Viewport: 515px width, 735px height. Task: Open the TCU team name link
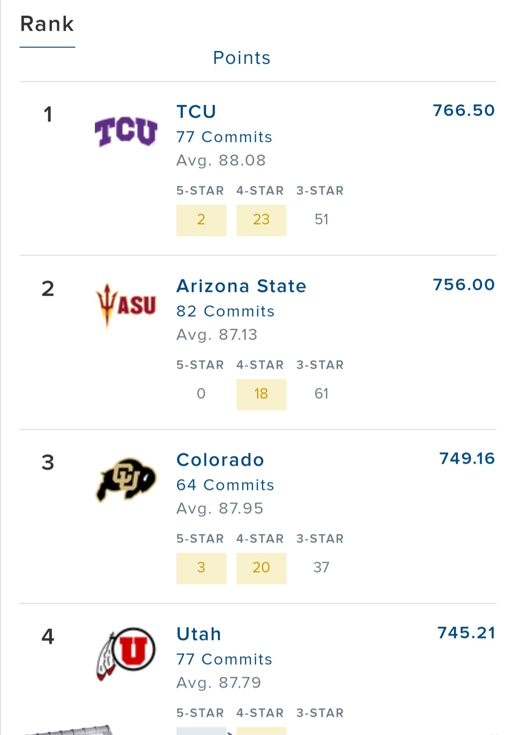point(196,112)
